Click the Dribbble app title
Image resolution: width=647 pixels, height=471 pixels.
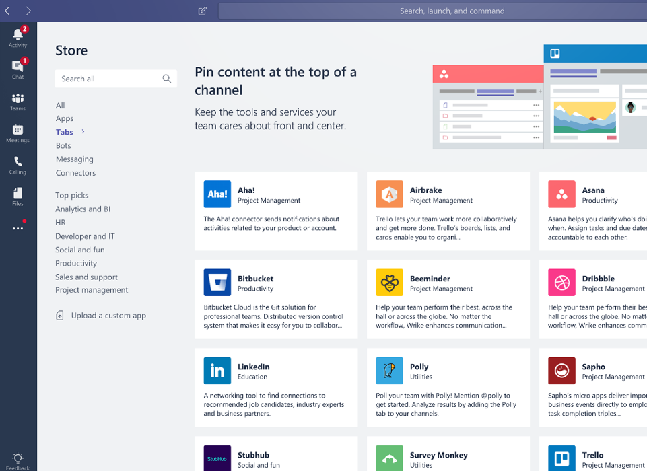pos(599,279)
